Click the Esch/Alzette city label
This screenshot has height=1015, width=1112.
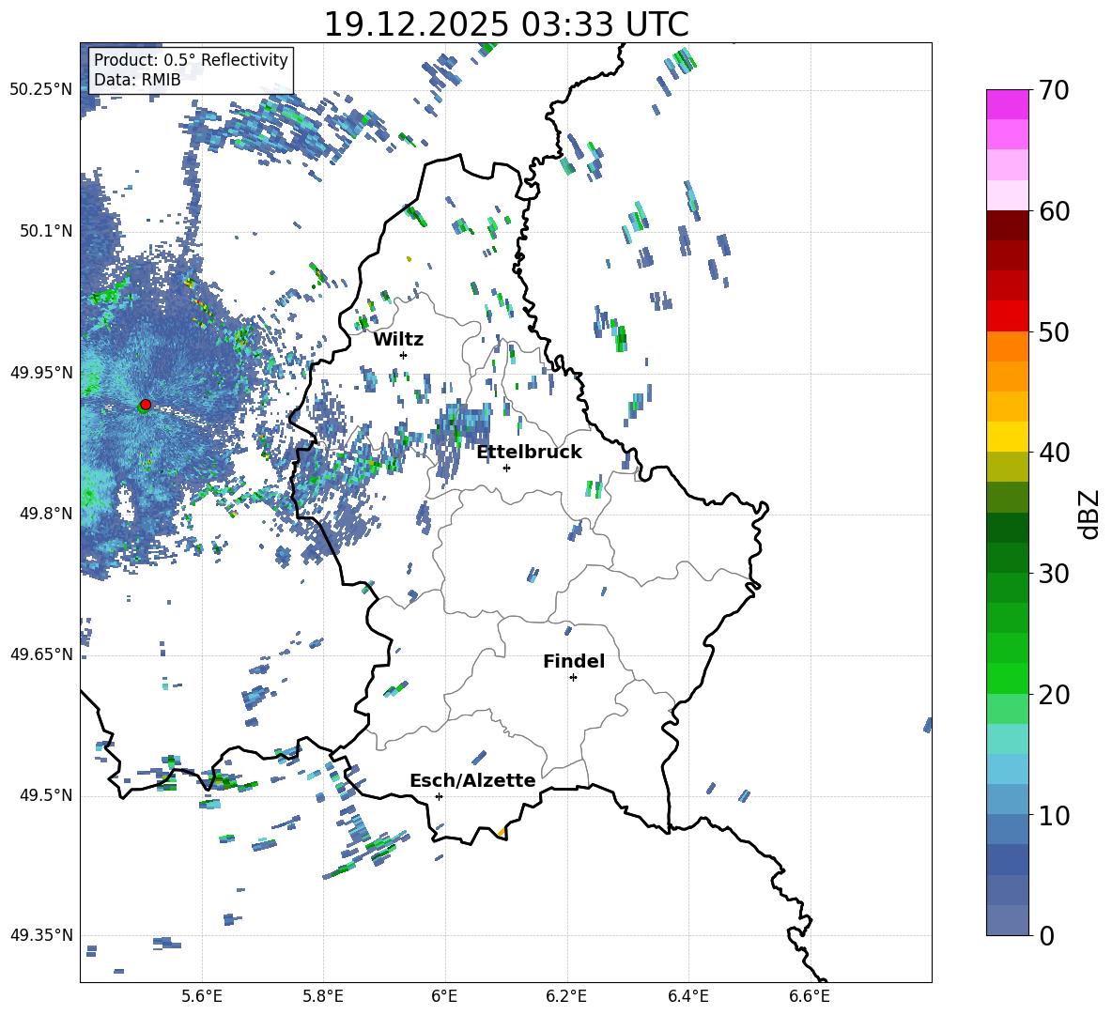pos(472,780)
